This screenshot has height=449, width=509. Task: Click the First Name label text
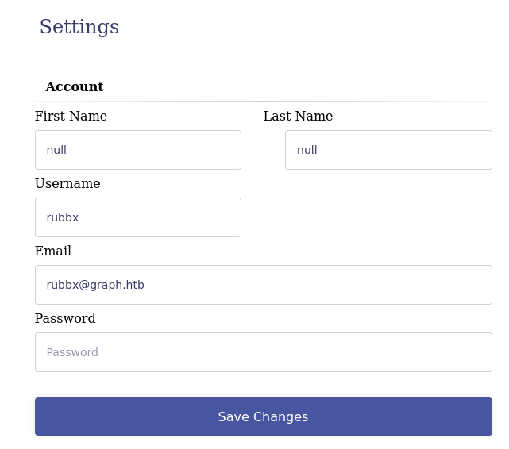[x=71, y=117]
